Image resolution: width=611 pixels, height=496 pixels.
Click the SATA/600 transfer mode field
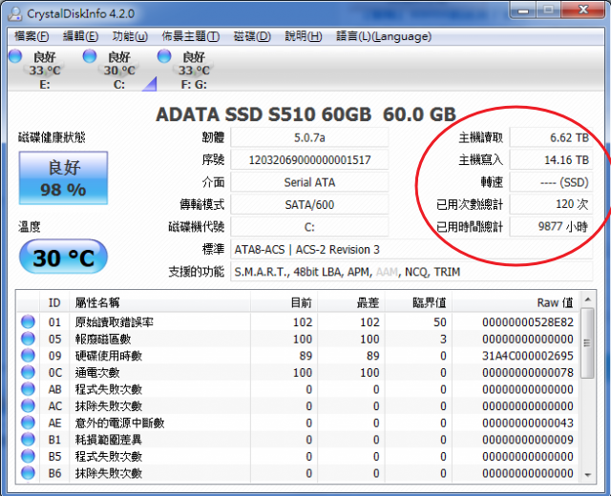point(309,204)
